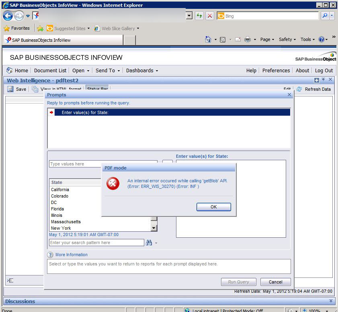Select DC in the State list

[x=54, y=202]
